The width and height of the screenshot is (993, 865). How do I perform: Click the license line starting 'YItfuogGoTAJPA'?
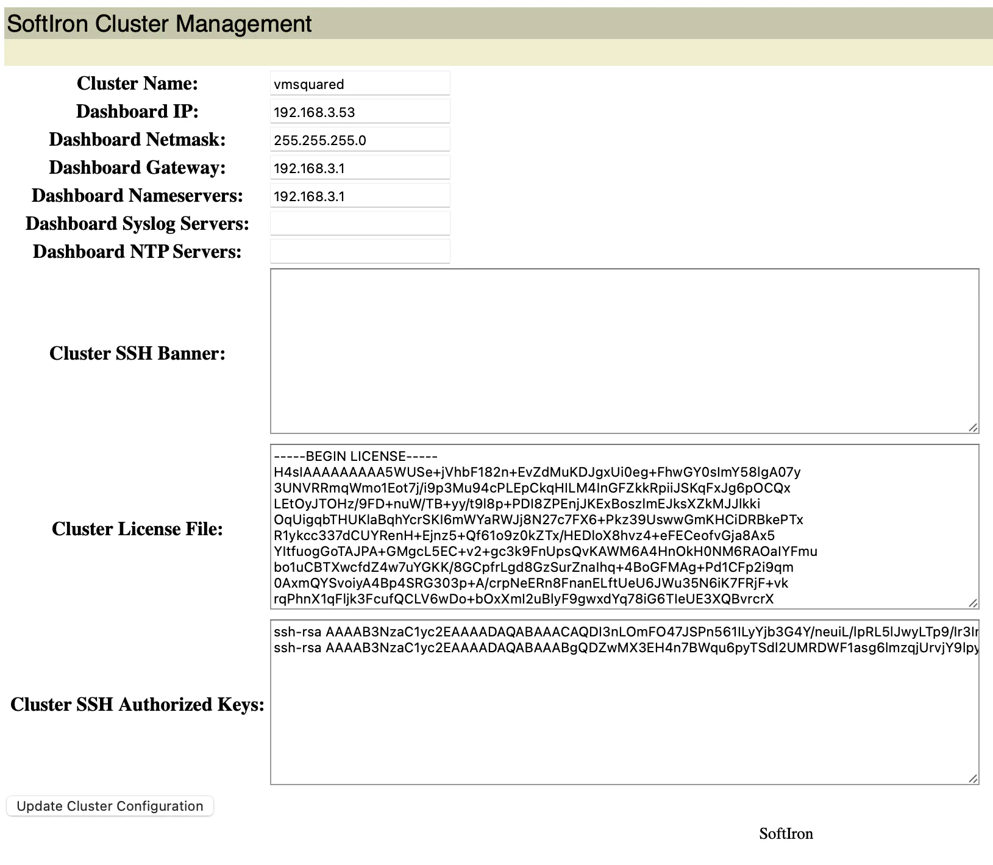coord(546,551)
